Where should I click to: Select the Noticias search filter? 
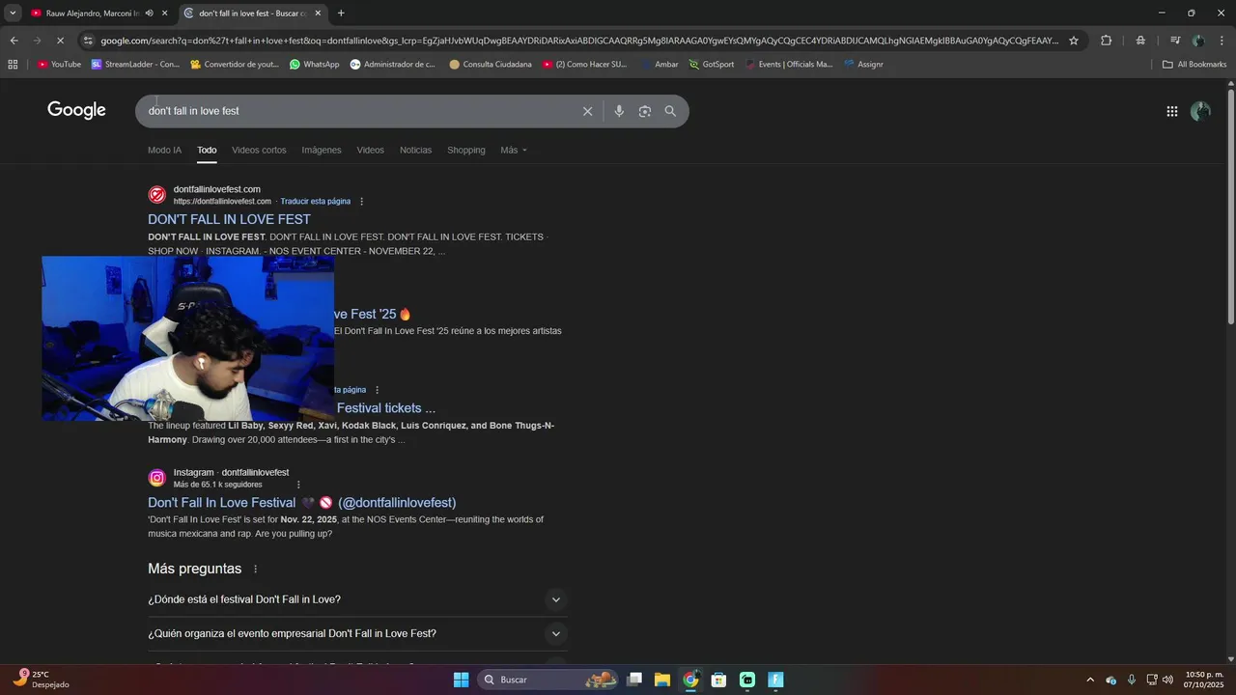[x=415, y=151]
